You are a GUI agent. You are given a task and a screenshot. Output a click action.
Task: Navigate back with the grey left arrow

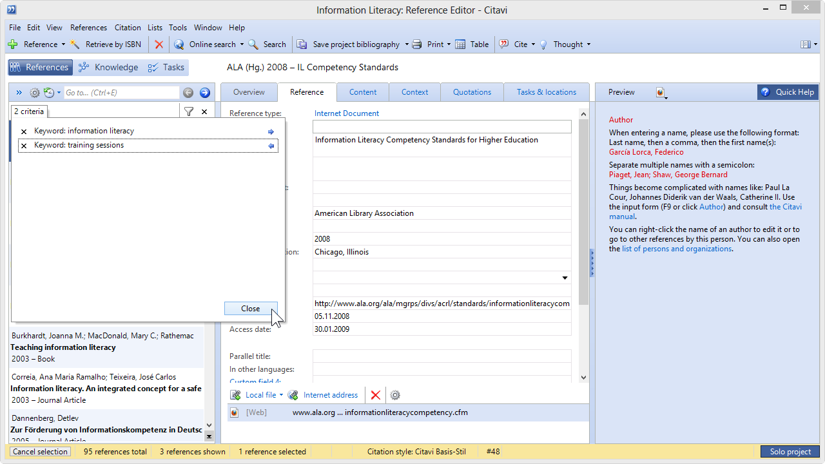pyautogui.click(x=188, y=93)
